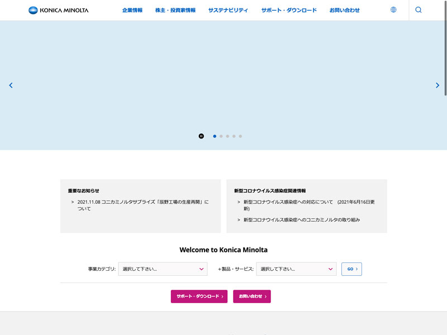Open the 事業カテゴリ dropdown
Image resolution: width=447 pixels, height=335 pixels.
163,269
